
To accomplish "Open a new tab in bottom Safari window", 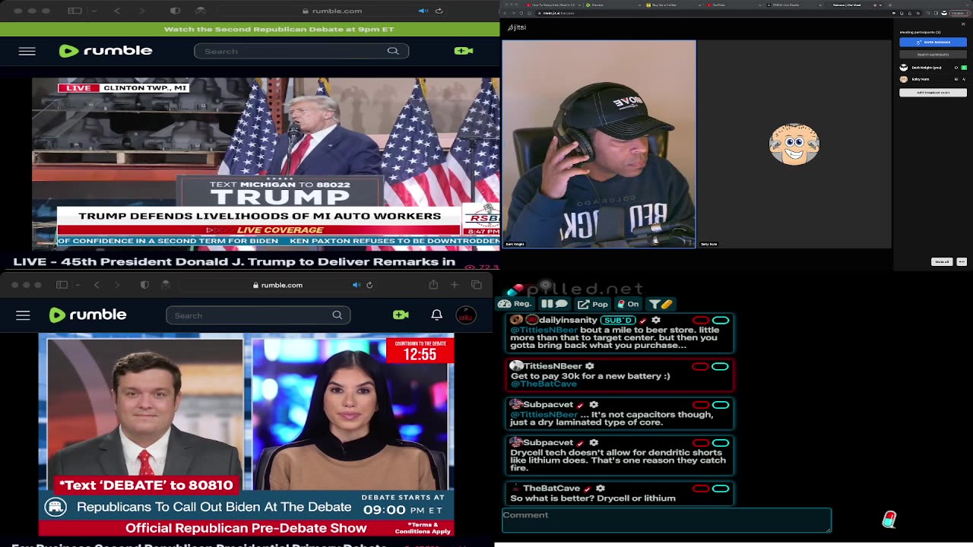I will click(x=455, y=285).
